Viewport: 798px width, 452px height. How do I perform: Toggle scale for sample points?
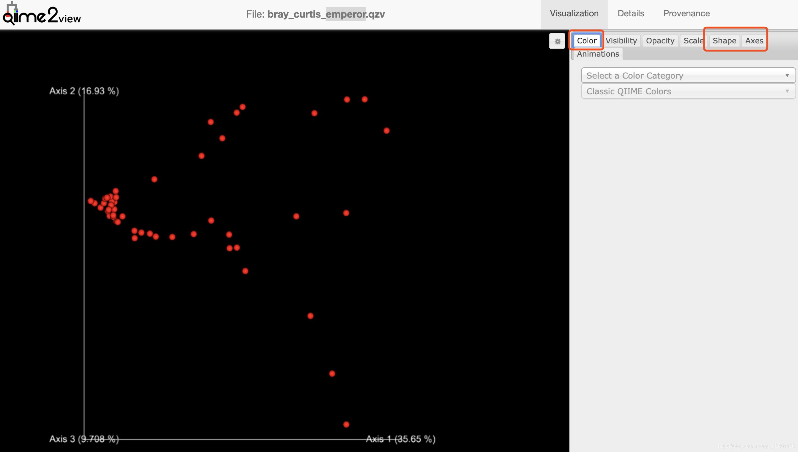click(692, 40)
